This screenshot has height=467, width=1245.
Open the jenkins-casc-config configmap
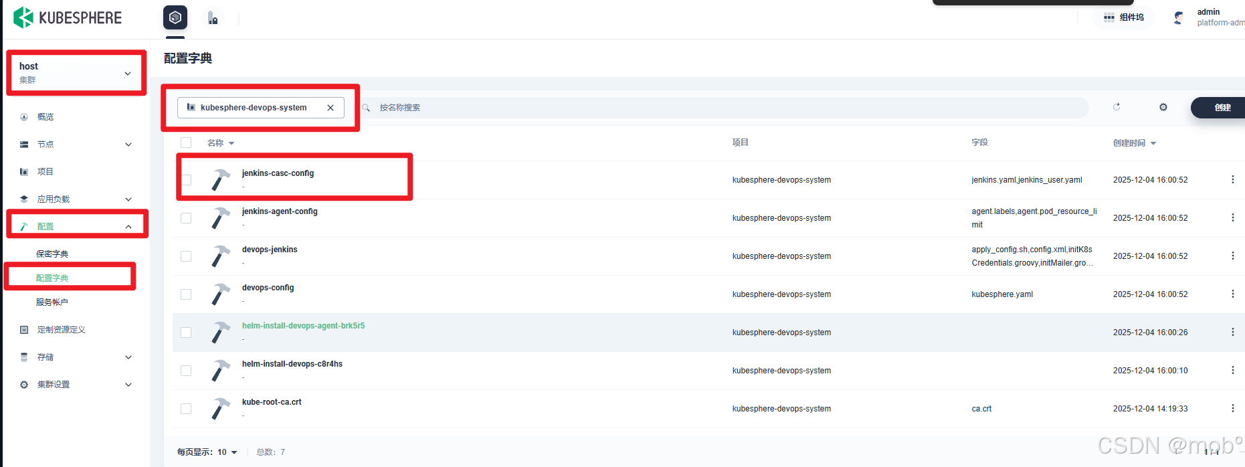click(278, 173)
